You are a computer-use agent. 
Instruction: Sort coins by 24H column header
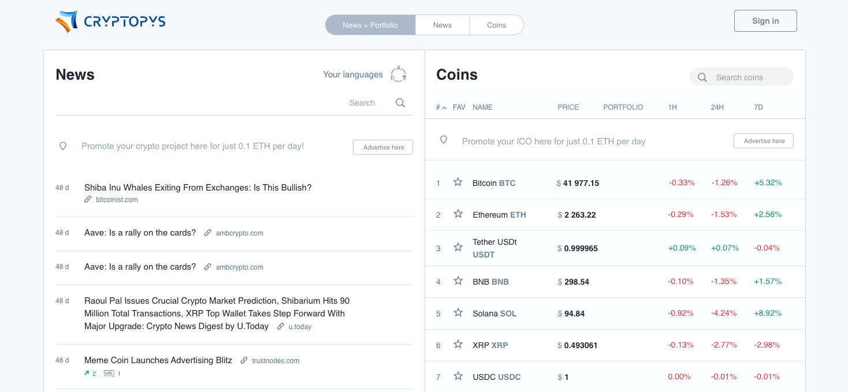[717, 107]
